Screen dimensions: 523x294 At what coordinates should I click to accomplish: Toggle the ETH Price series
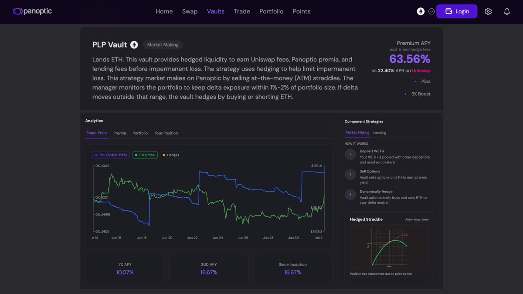(x=145, y=155)
